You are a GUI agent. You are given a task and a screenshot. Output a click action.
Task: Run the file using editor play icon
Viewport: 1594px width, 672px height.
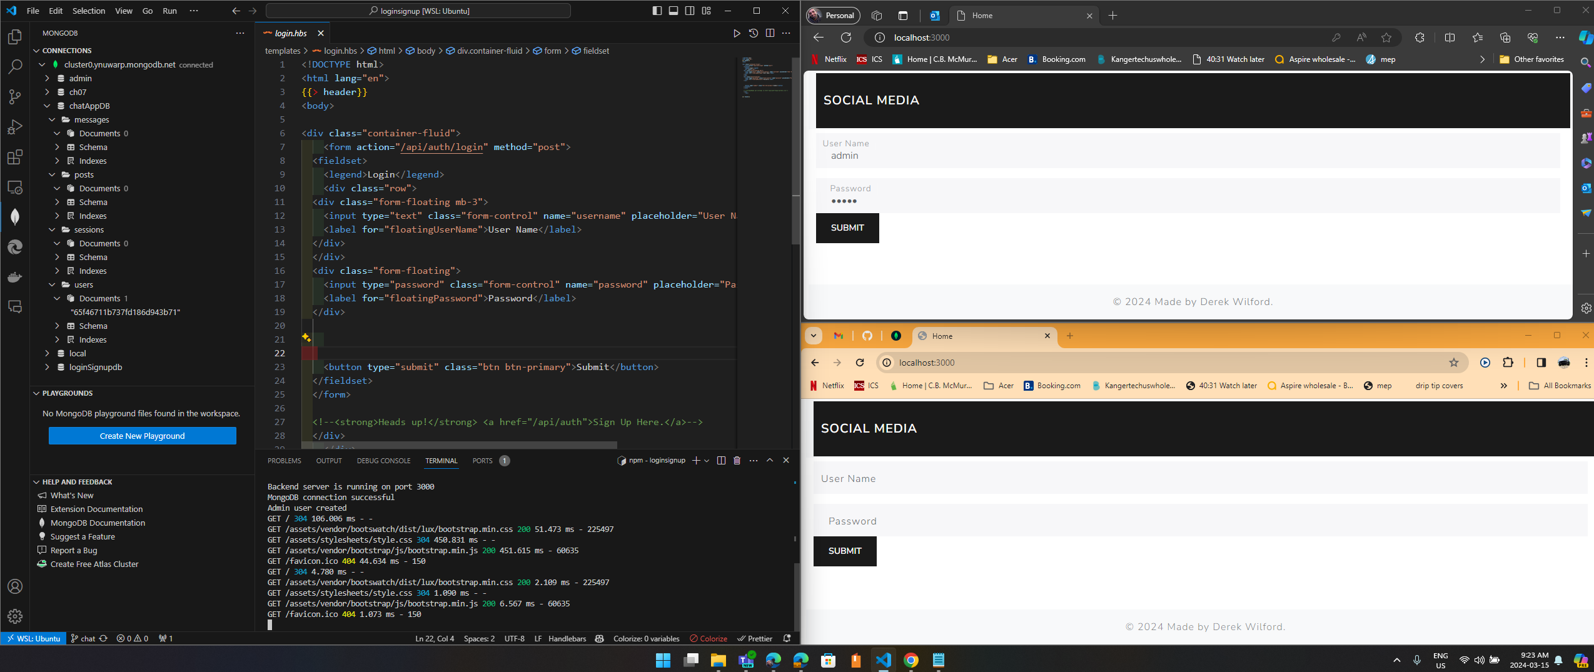pyautogui.click(x=737, y=33)
